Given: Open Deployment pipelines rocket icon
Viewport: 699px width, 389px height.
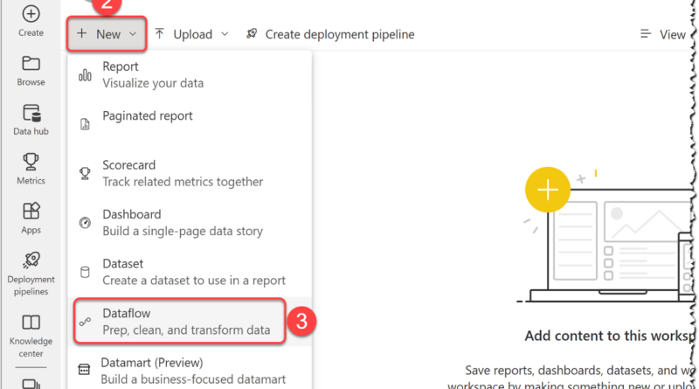Looking at the screenshot, I should (31, 260).
